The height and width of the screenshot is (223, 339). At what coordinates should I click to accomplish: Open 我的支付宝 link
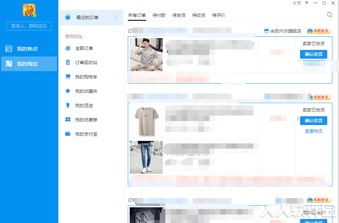tap(86, 134)
